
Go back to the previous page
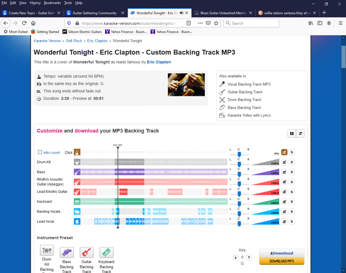(6, 23)
